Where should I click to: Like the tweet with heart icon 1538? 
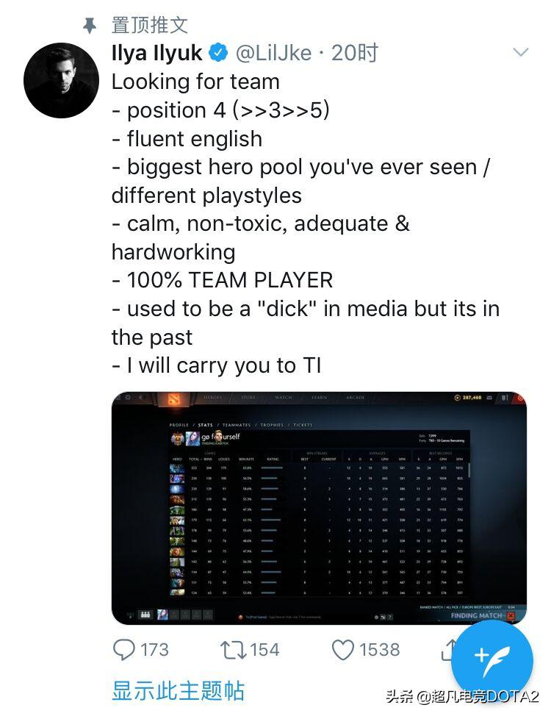pyautogui.click(x=343, y=650)
